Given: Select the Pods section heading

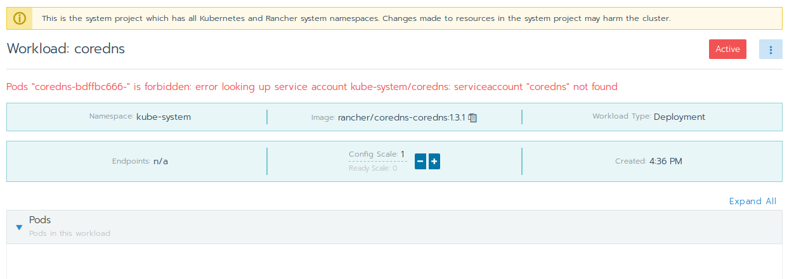Looking at the screenshot, I should click(40, 220).
